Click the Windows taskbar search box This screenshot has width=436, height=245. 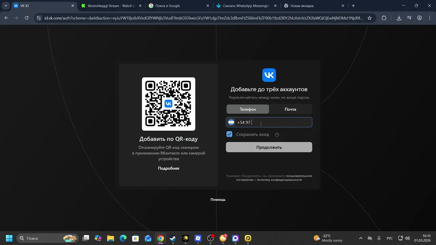coord(47,238)
